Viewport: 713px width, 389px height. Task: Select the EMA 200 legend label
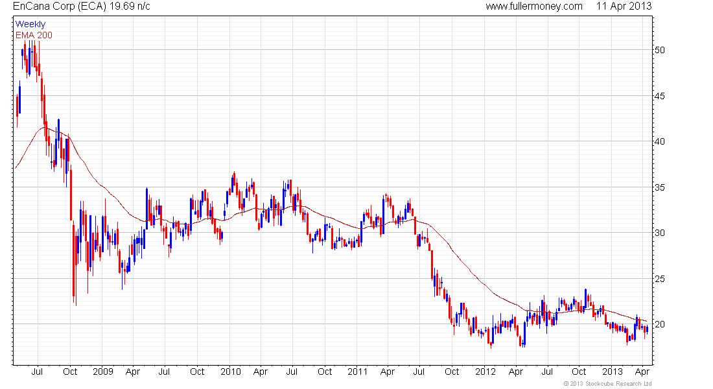[34, 35]
